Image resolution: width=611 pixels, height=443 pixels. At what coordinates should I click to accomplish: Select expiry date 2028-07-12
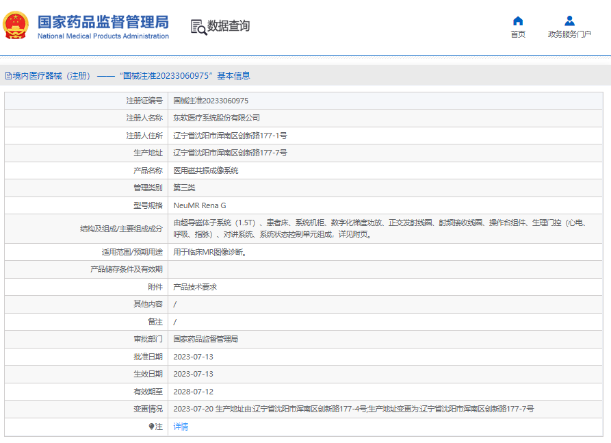(x=193, y=392)
